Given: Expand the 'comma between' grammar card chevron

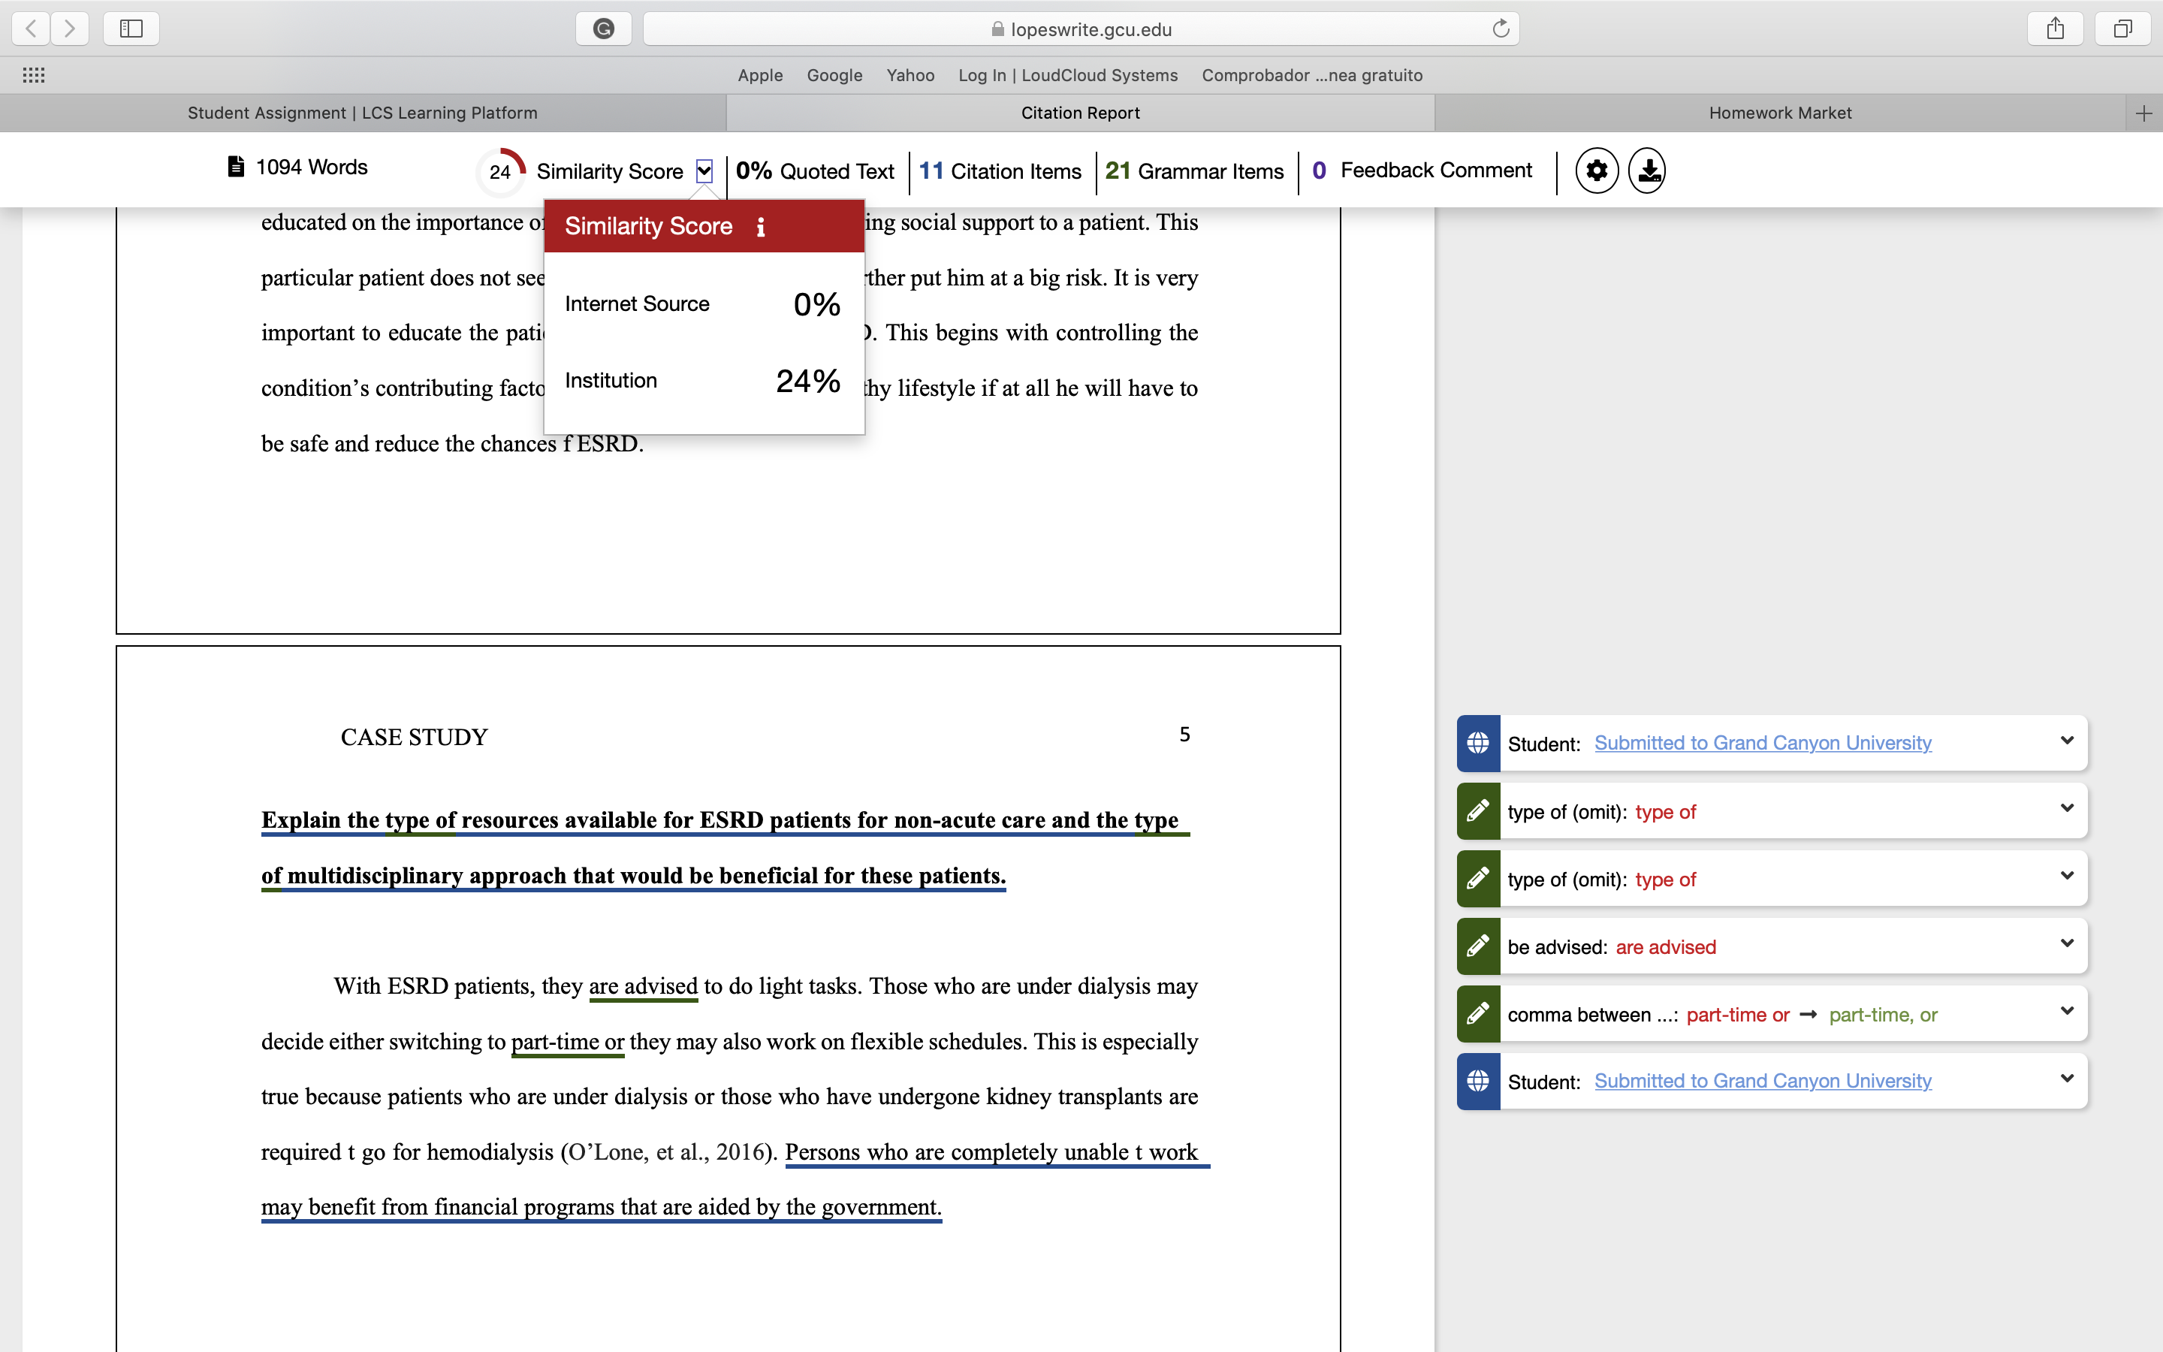Looking at the screenshot, I should [x=2066, y=1010].
